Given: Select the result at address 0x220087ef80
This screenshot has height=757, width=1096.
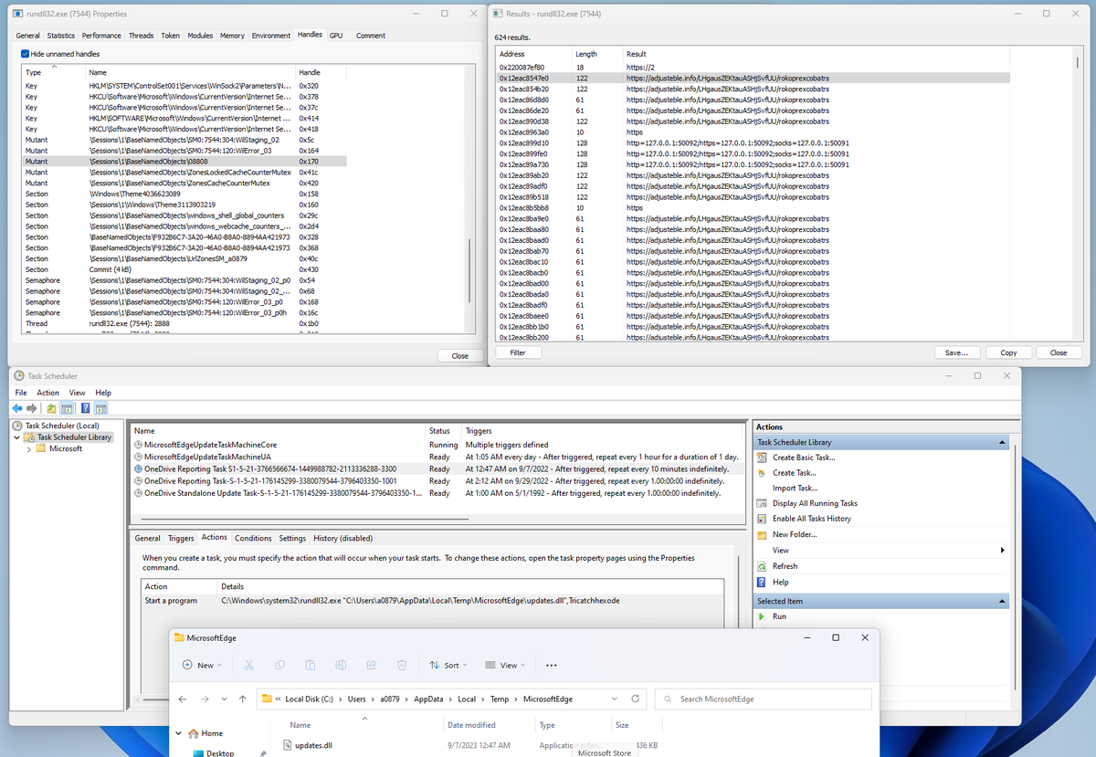Looking at the screenshot, I should (753, 68).
